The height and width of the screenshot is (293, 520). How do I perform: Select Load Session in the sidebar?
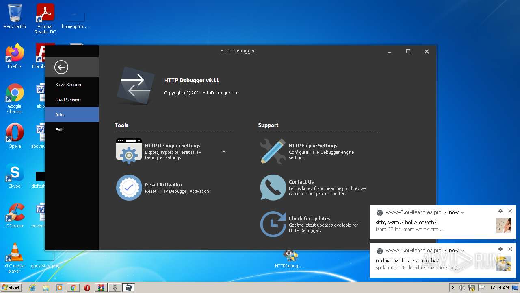pos(72,100)
